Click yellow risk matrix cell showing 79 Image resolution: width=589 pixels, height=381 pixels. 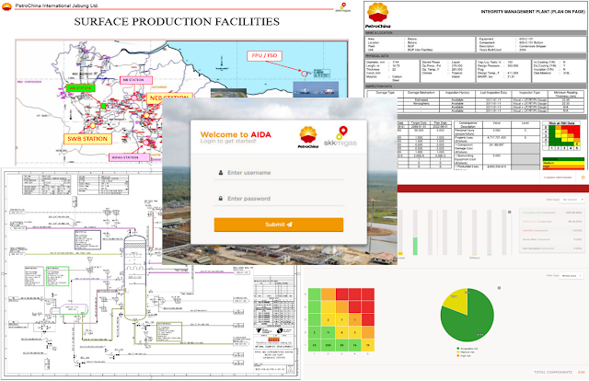(x=368, y=345)
